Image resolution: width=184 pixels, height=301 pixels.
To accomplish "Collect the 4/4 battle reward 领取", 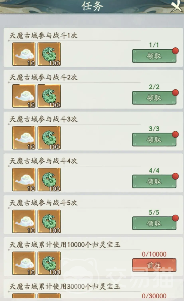I will click(x=154, y=182).
